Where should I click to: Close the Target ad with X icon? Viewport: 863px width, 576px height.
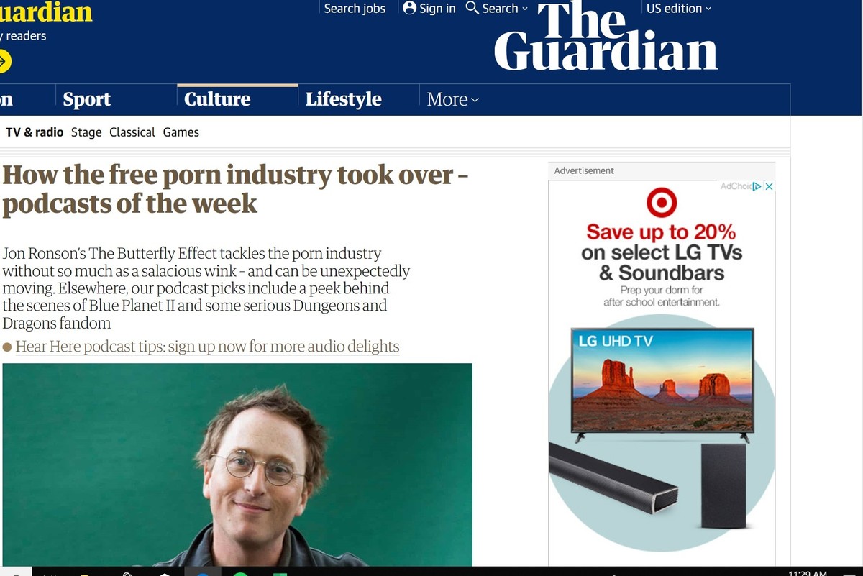pyautogui.click(x=768, y=186)
